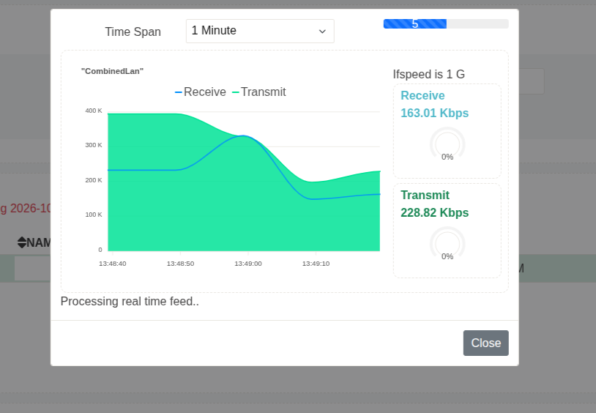The width and height of the screenshot is (596, 413).
Task: Click the Ifspeed is 1 G text
Action: (x=429, y=74)
